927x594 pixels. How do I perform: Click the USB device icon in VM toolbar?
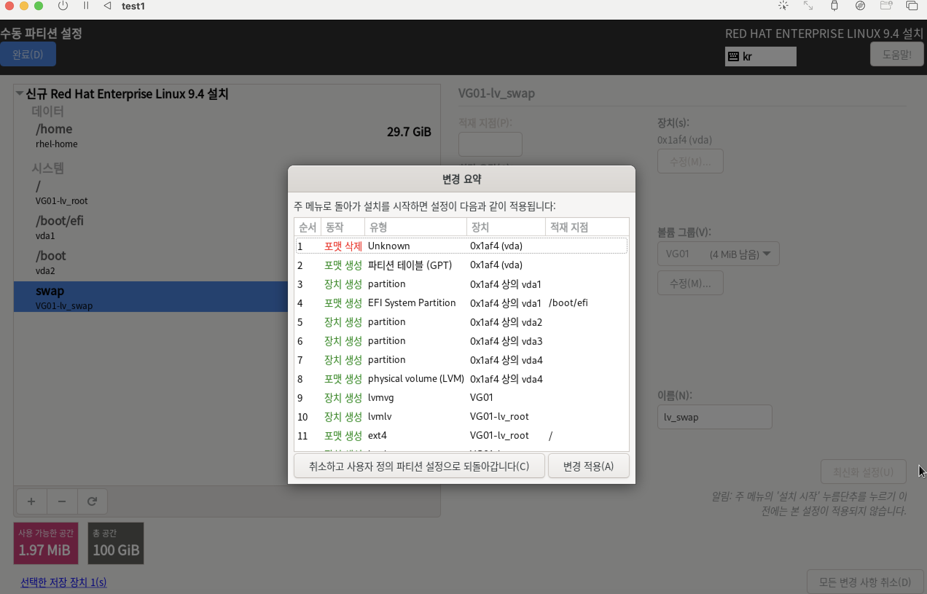coord(834,6)
